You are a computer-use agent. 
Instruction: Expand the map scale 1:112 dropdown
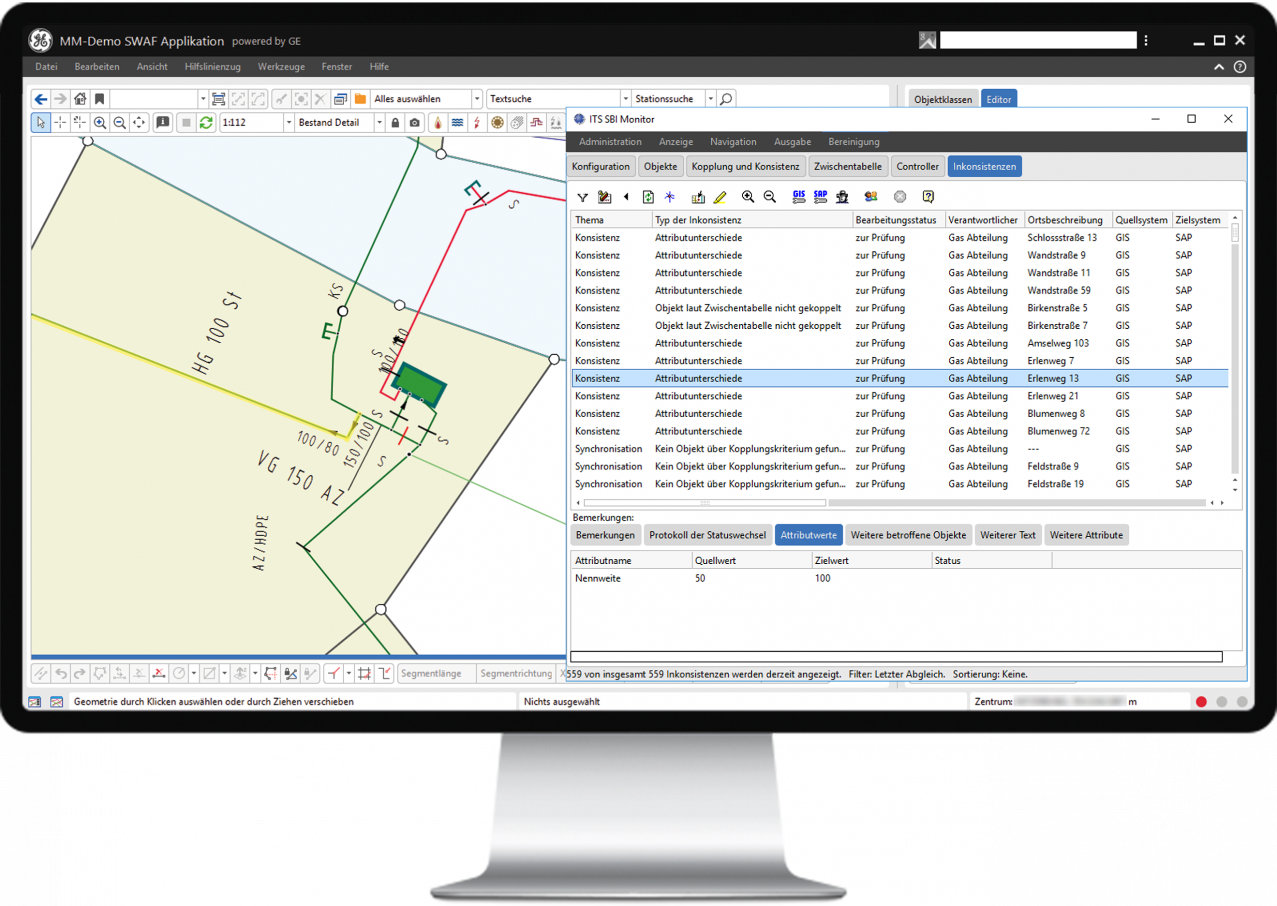[x=288, y=123]
